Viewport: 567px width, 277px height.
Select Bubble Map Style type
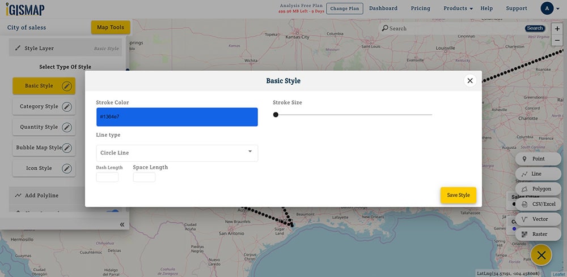pos(44,148)
